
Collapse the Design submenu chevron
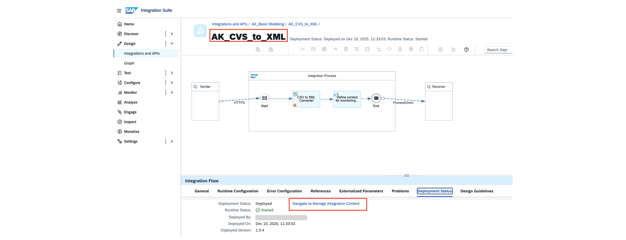point(172,44)
